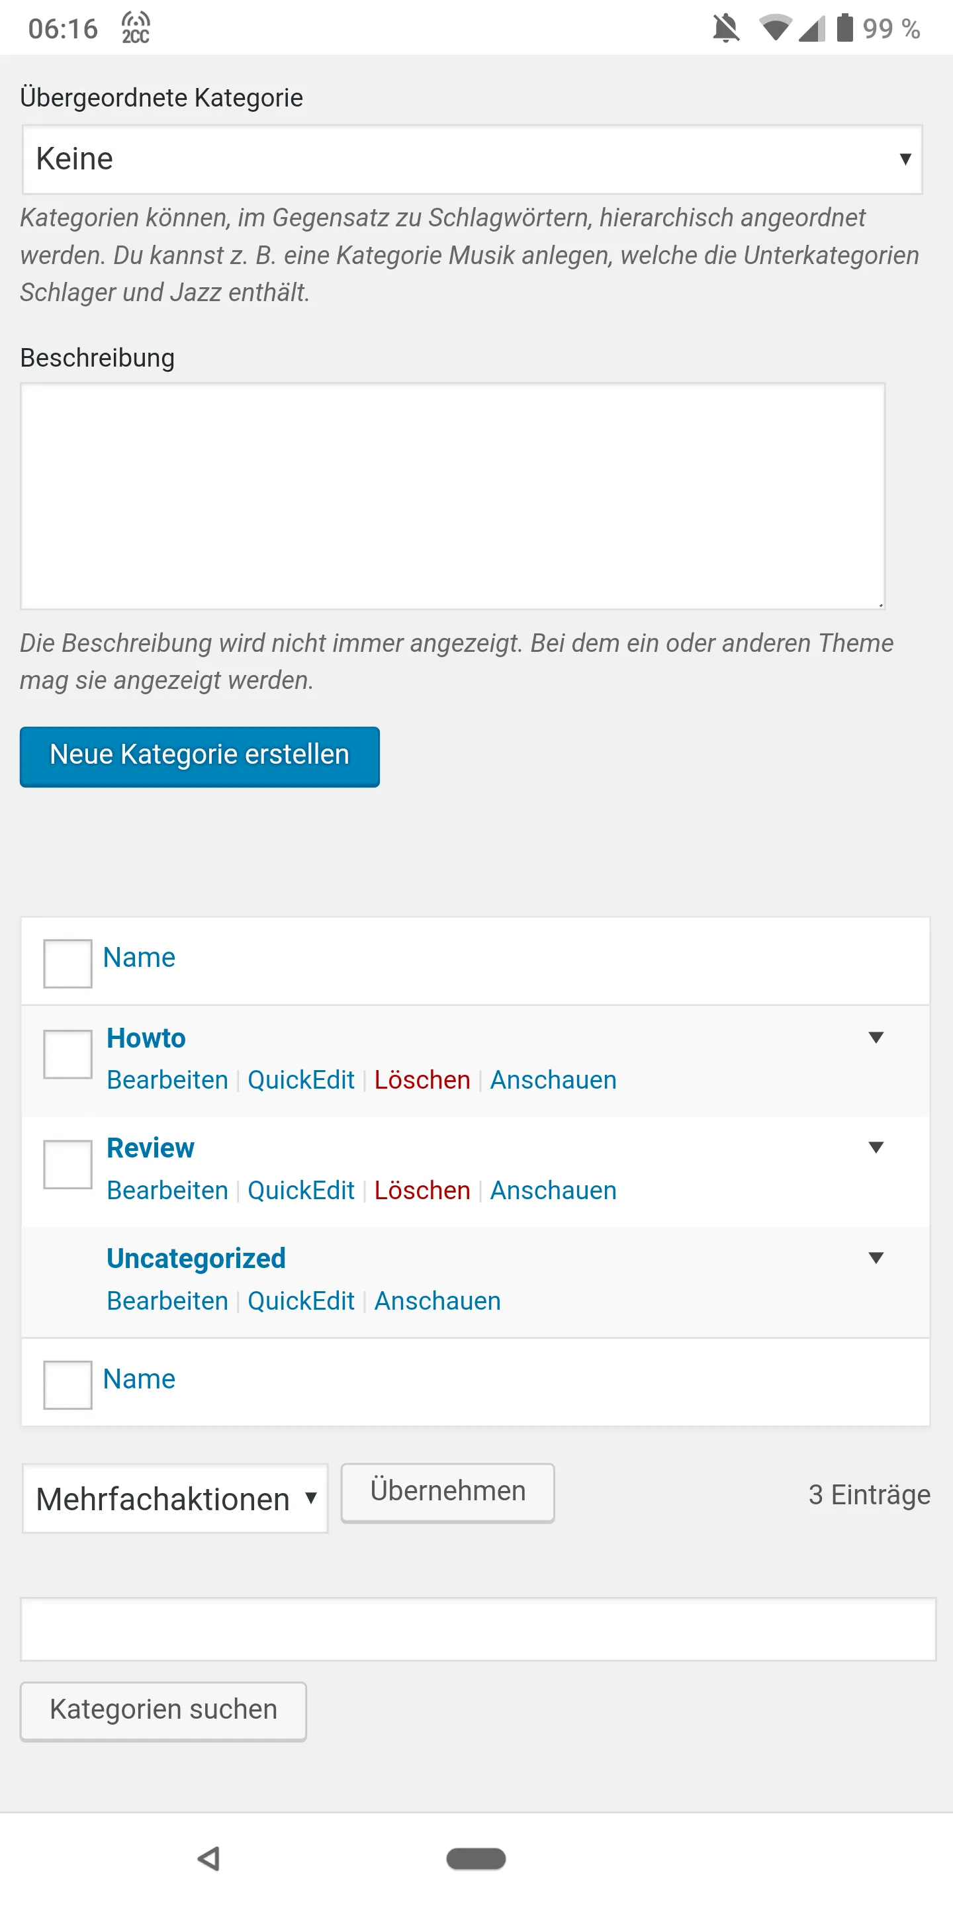
Task: Toggle select-all checkbox in table footer
Action: coord(68,1384)
